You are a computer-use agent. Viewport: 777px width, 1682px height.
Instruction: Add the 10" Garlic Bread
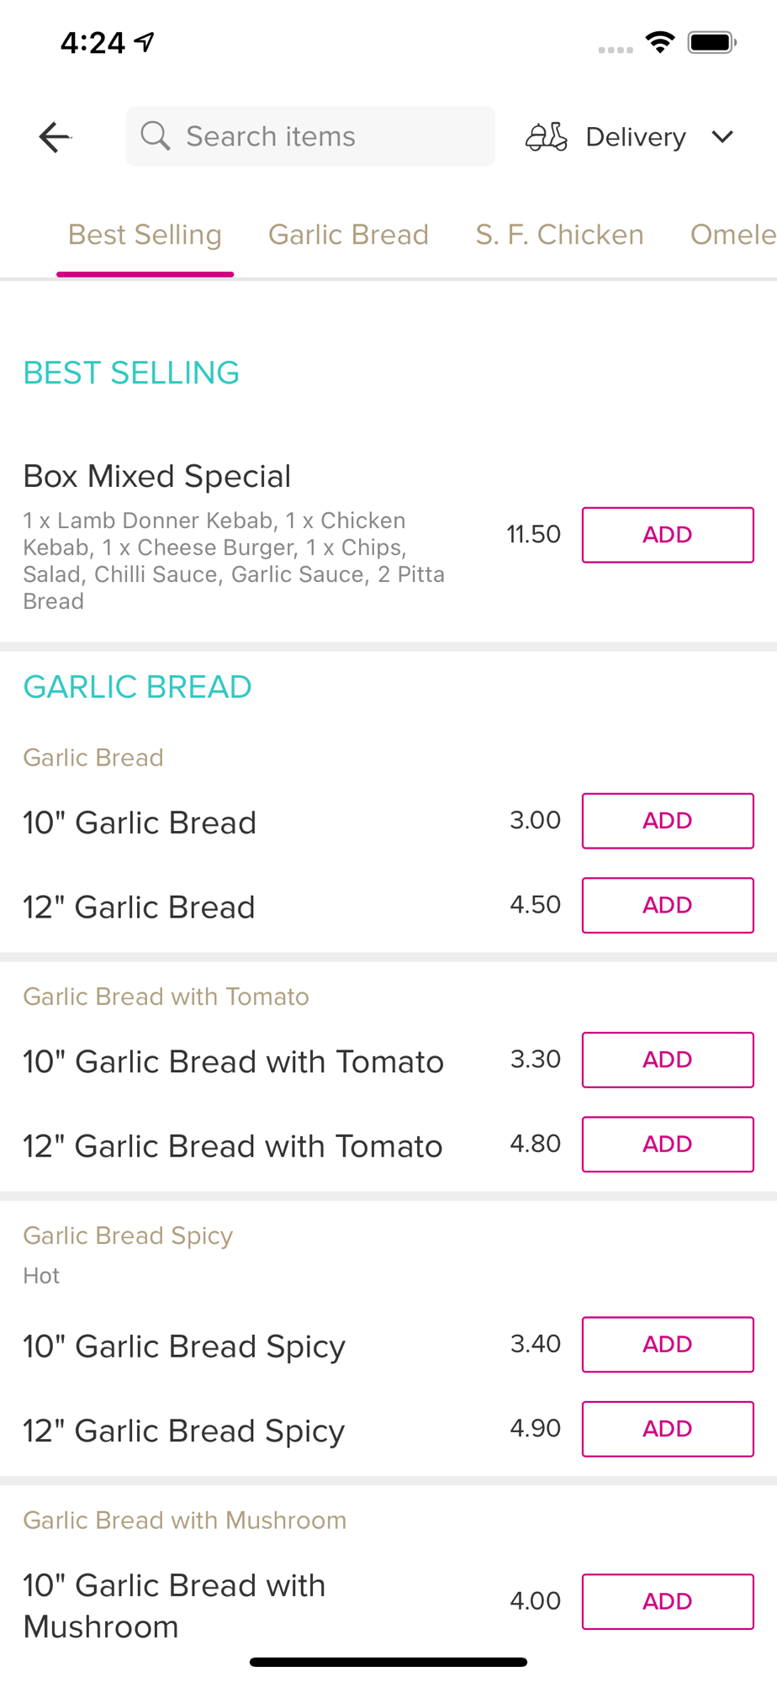[x=668, y=821]
